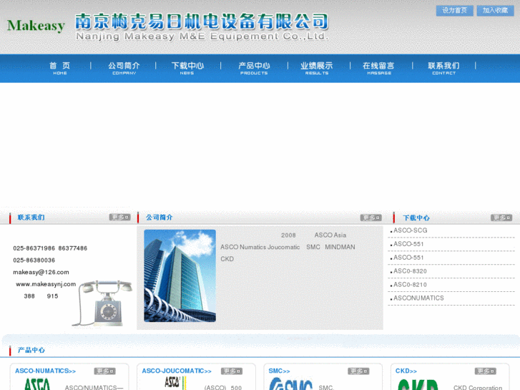Open the ASCO-JOUCOMATIC>> product category
The height and width of the screenshot is (390, 520).
click(177, 371)
